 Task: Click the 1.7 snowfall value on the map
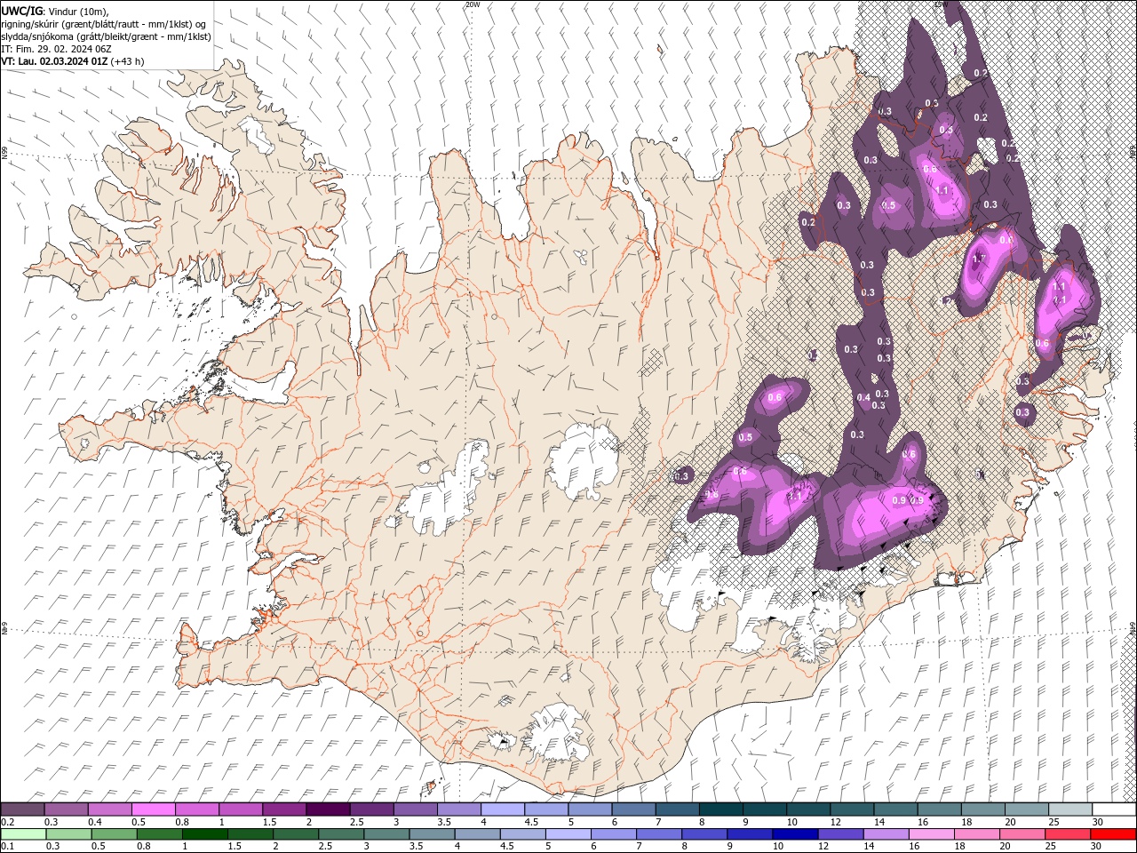[x=979, y=259]
